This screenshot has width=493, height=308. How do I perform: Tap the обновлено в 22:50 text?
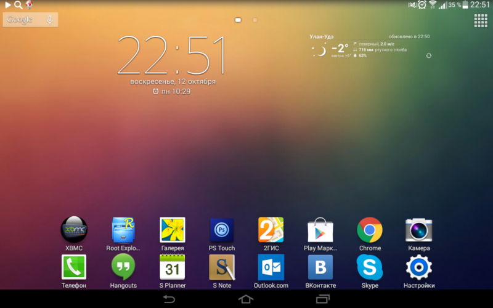pyautogui.click(x=409, y=36)
